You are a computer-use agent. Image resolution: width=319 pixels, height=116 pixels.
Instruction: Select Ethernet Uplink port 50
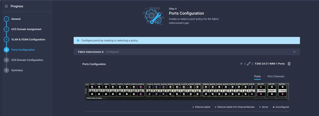coord(261,94)
